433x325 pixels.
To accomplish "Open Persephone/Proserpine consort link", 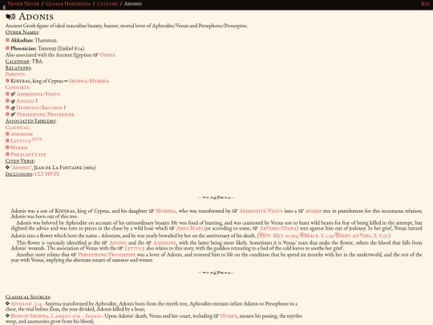I will click(45, 115).
